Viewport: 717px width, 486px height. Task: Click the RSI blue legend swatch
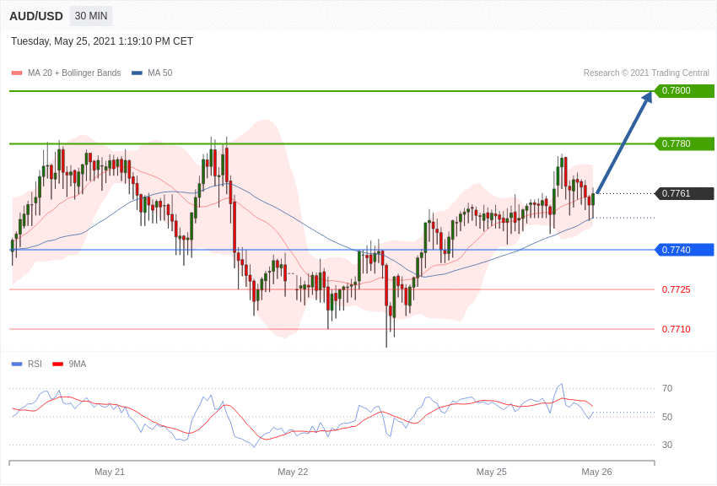(x=17, y=364)
